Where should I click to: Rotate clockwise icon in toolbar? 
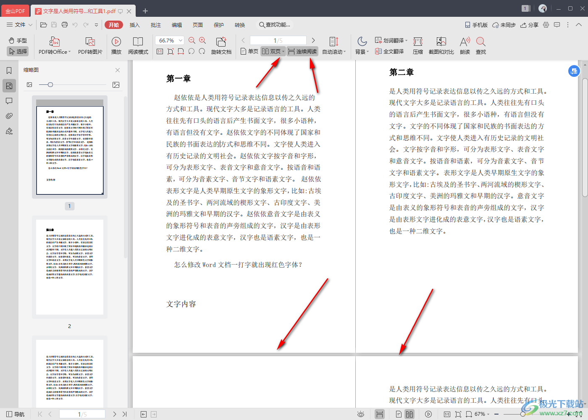point(202,51)
